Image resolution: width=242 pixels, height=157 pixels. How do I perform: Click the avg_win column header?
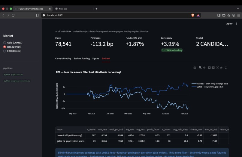tap(129, 129)
